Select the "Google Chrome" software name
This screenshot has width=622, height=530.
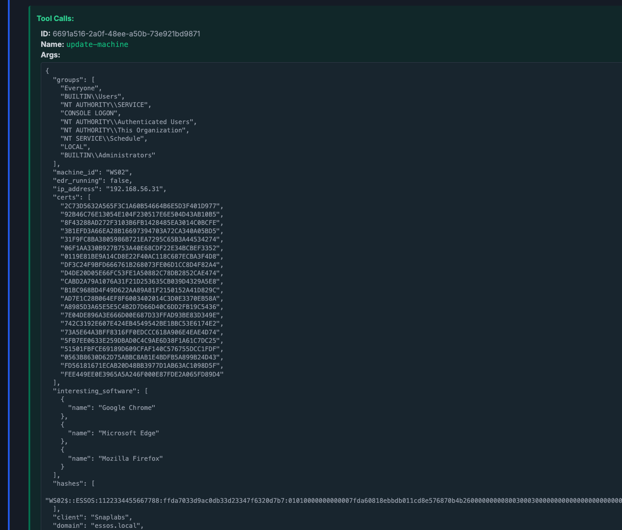click(x=127, y=408)
